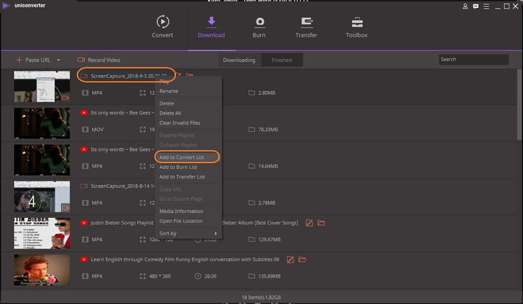Click folder size icon beside 2.80MB
Viewport: 523px width, 304px height.
coord(252,93)
